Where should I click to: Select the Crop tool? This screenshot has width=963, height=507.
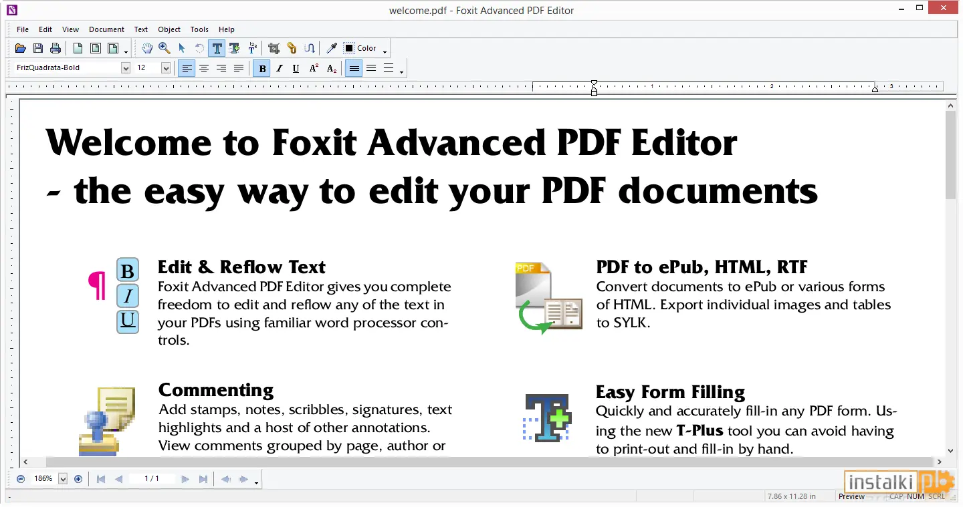point(274,48)
